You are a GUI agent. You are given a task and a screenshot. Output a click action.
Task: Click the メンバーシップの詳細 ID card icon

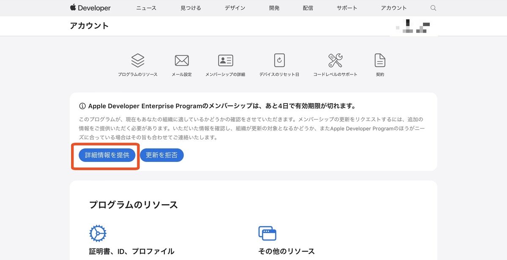[x=225, y=60]
